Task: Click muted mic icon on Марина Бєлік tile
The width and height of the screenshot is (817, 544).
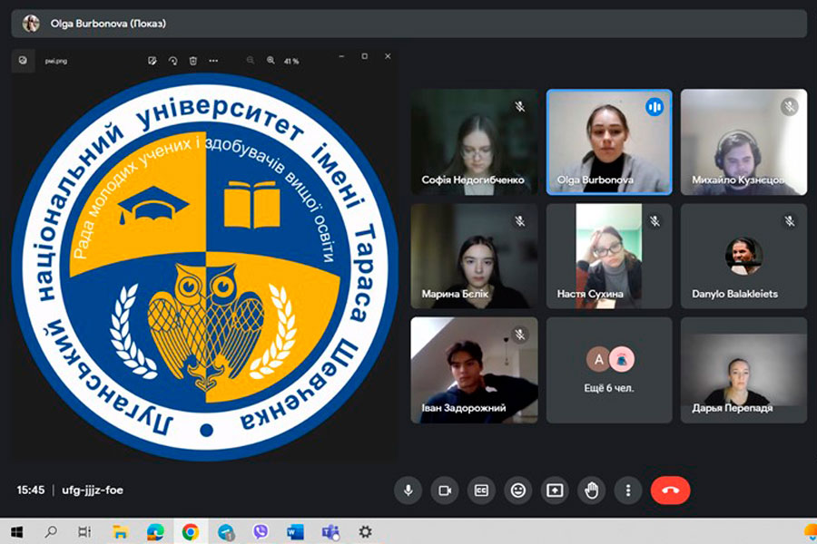Action: pos(519,221)
